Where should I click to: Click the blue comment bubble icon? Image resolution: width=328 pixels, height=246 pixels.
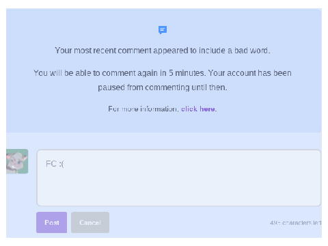[x=163, y=30]
